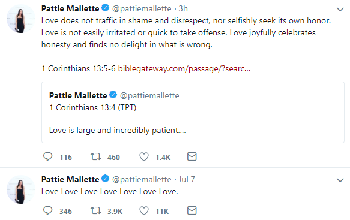Open @pattiemallette handle on Jul 7 tweet
The width and height of the screenshot is (350, 220).
pos(142,179)
